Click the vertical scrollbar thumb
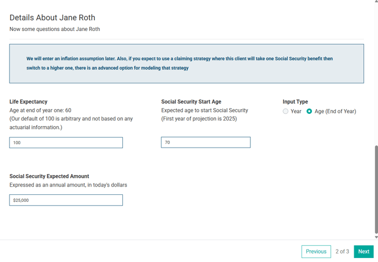378x262 pixels. pos(376,189)
